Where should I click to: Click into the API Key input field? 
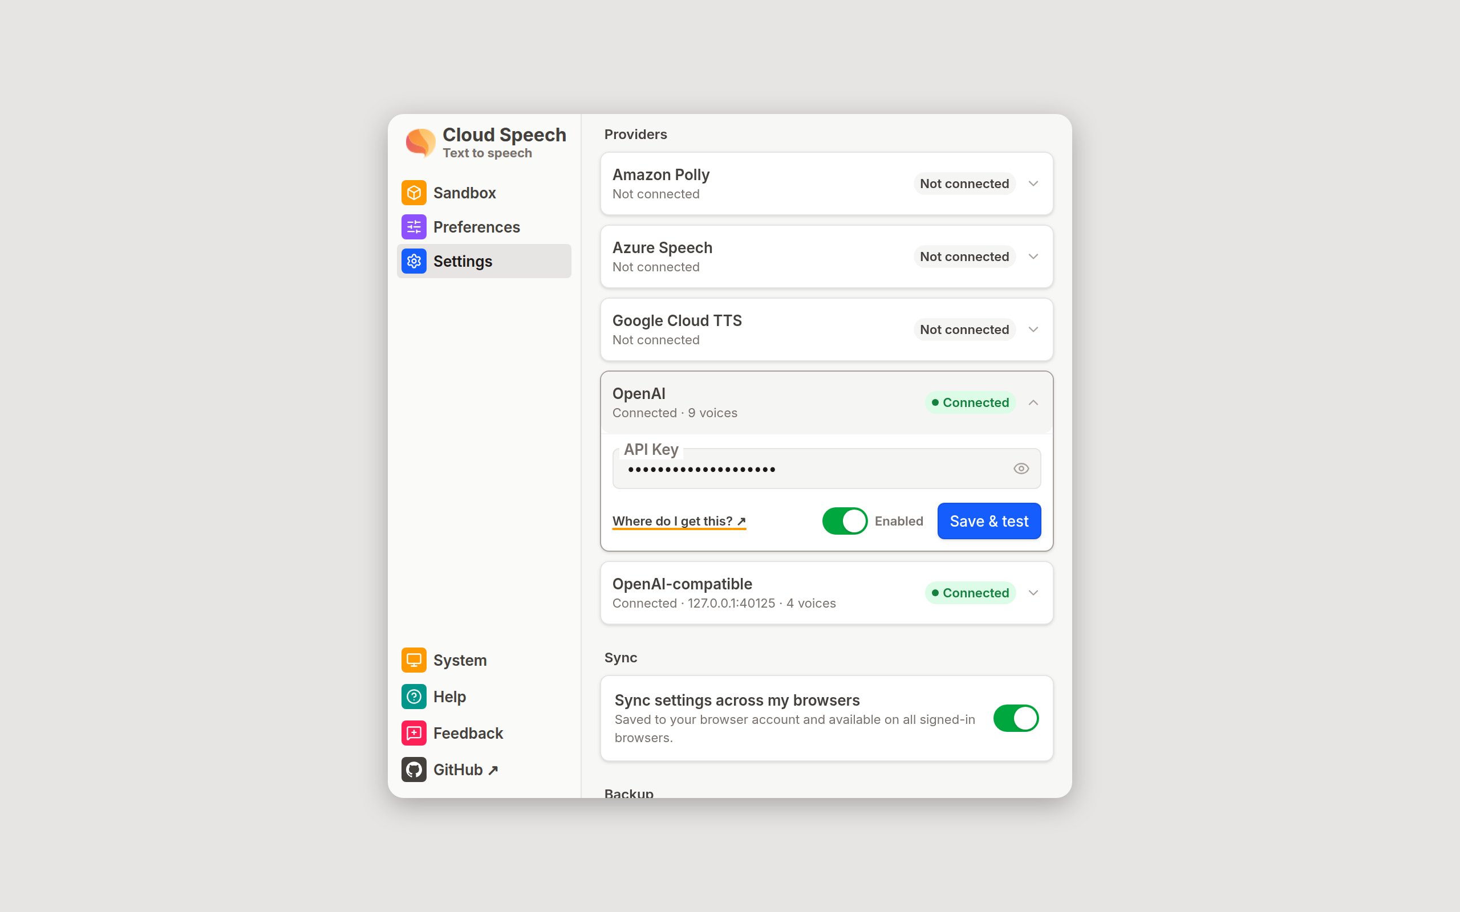coord(826,469)
